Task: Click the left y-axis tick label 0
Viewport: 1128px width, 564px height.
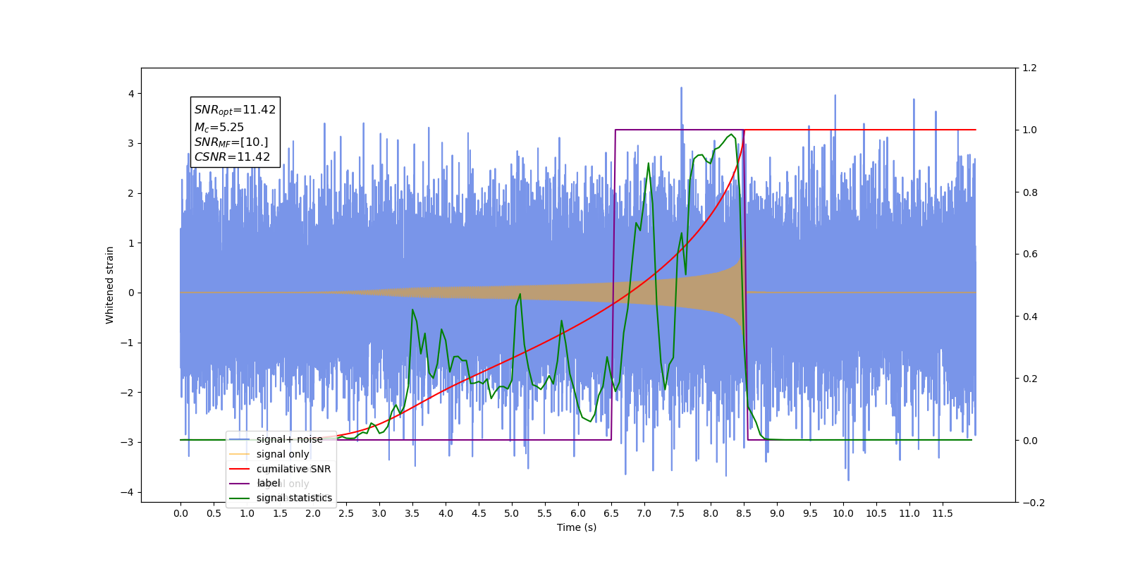Action: [x=131, y=293]
